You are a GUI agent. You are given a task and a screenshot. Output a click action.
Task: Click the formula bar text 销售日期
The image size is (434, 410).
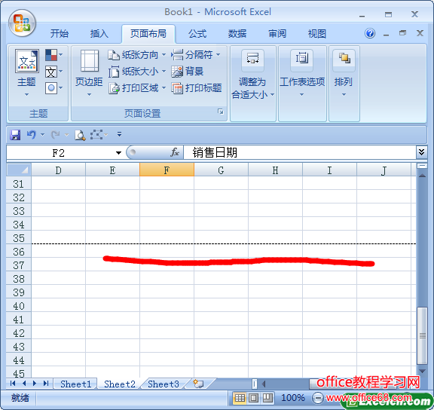tap(215, 152)
